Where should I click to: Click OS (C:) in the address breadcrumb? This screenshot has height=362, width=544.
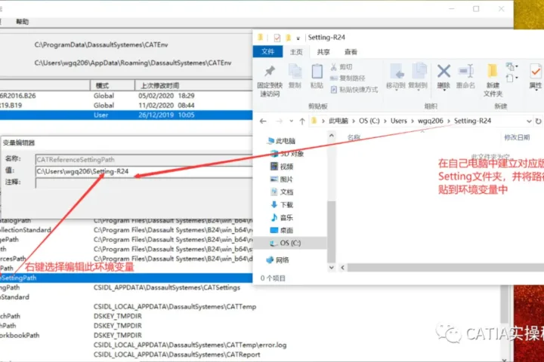pos(369,121)
